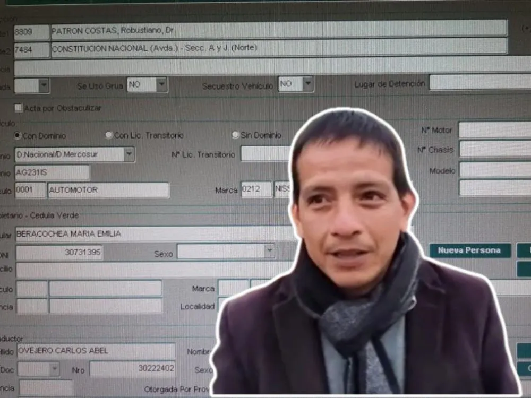Expand the Sexo dropdown under the owner section
Viewport: 531px width, 398px height.
pyautogui.click(x=269, y=252)
